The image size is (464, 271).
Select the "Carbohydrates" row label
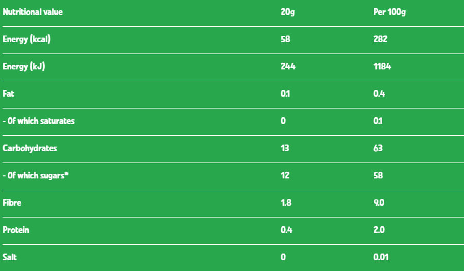[30, 148]
